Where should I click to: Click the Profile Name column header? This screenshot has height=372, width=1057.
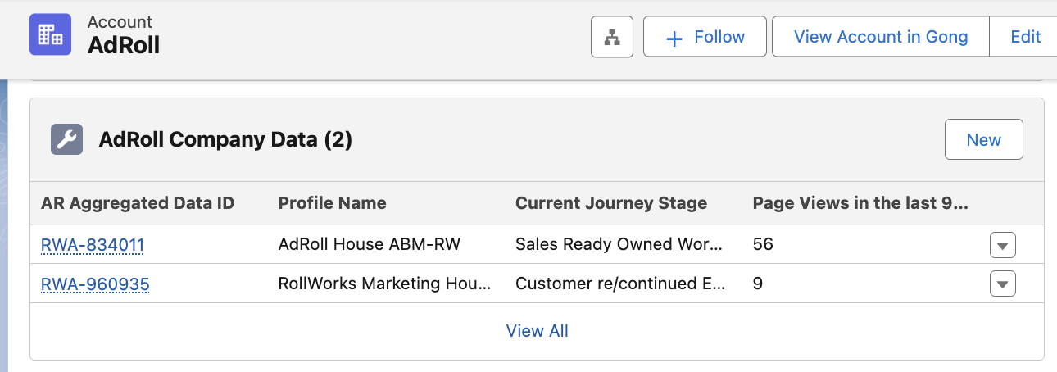332,203
